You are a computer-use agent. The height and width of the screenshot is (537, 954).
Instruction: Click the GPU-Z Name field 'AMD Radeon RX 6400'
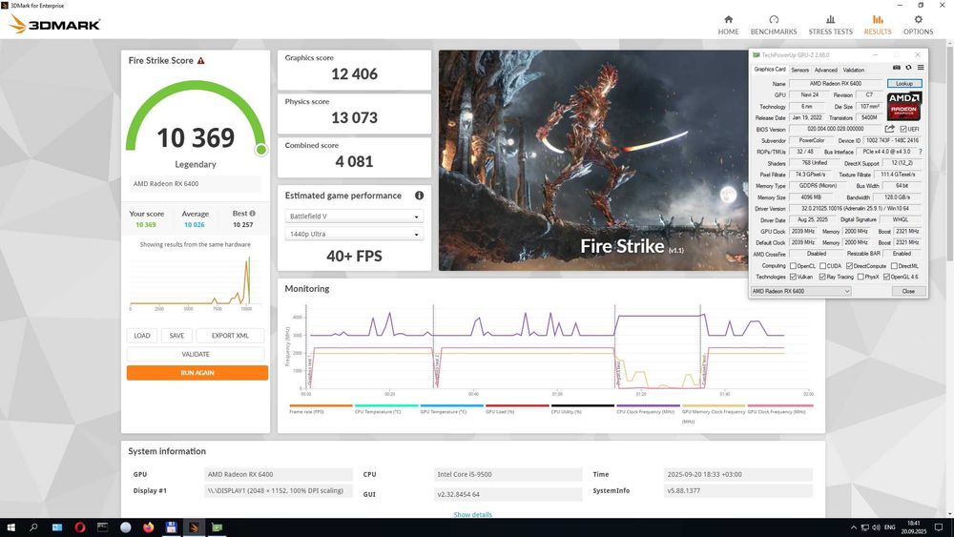click(x=836, y=83)
